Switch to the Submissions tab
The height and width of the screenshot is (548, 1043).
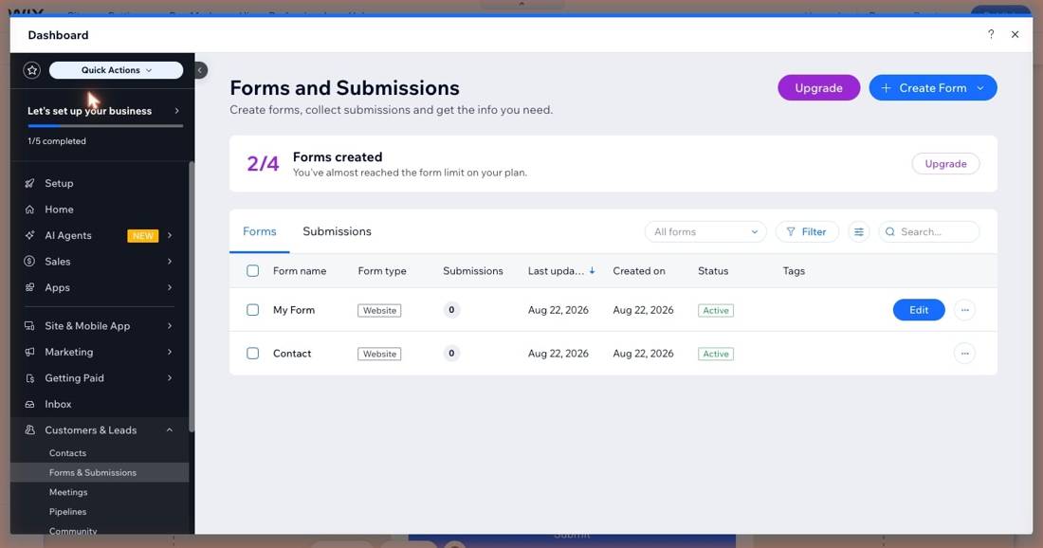point(337,231)
